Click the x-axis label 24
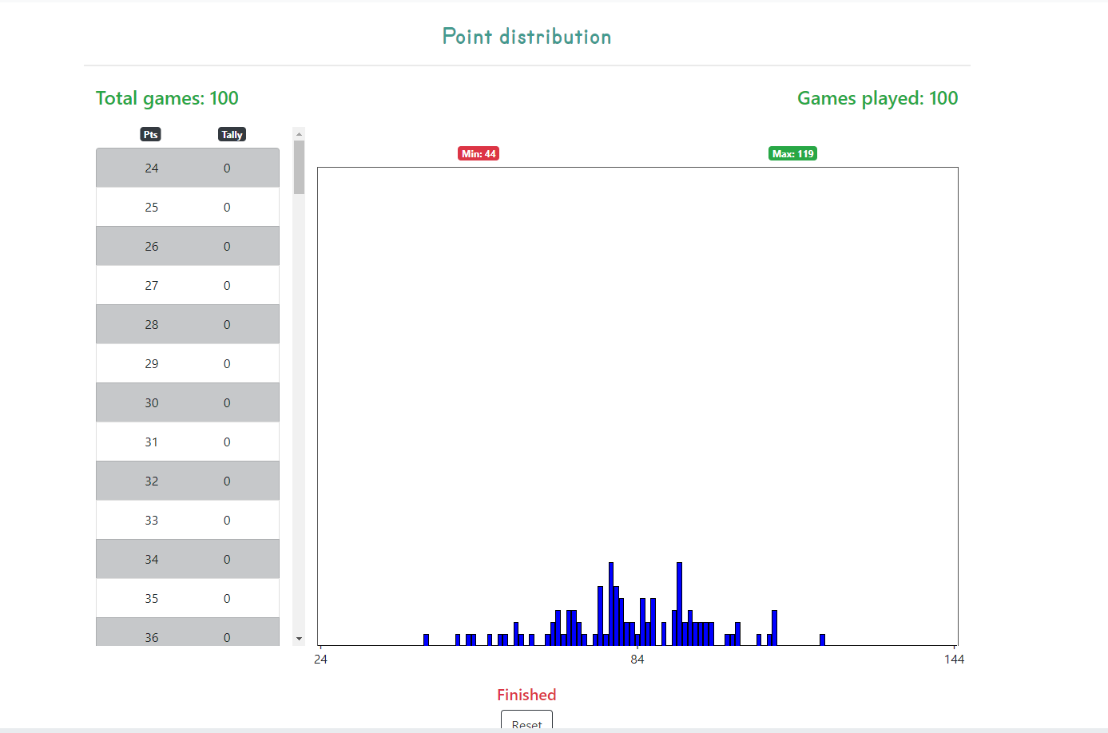 [320, 660]
